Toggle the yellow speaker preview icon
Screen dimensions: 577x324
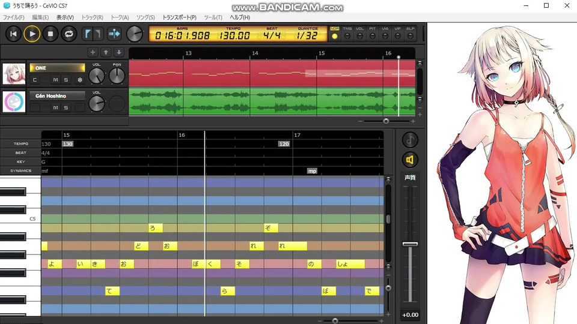tap(410, 160)
